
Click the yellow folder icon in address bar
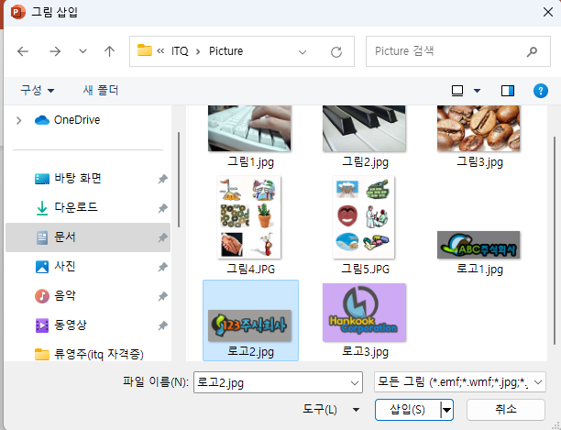pos(145,50)
